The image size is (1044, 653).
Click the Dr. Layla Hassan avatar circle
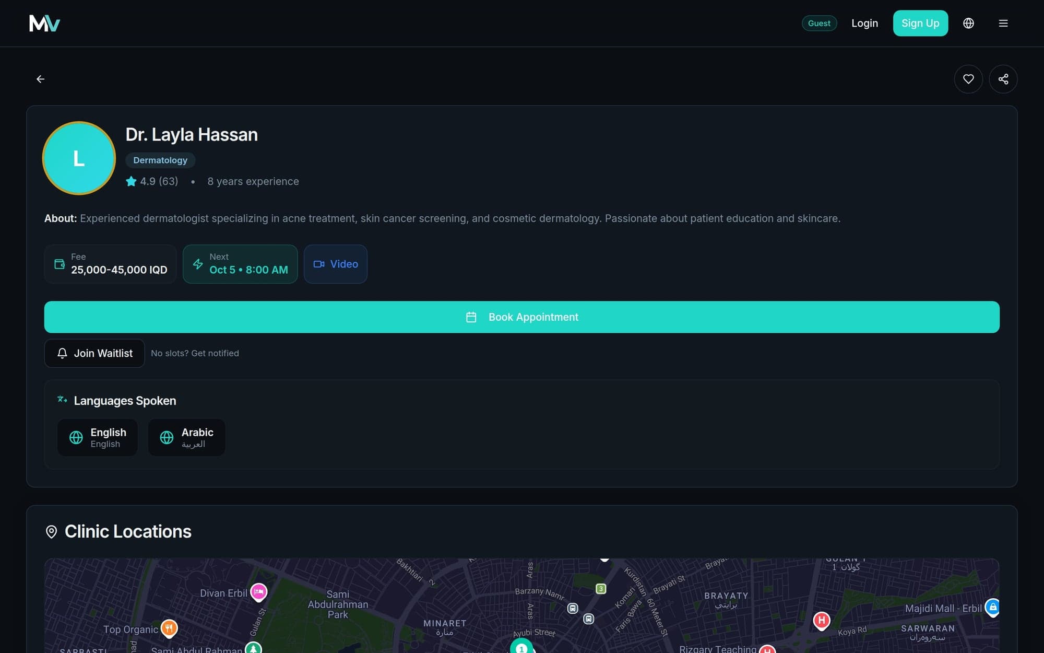point(79,158)
